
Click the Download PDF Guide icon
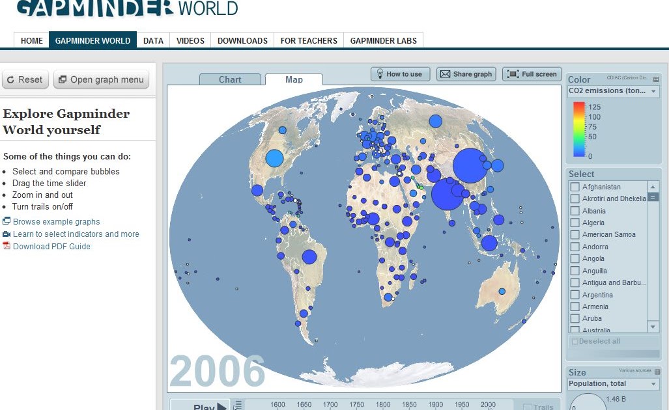(8, 246)
